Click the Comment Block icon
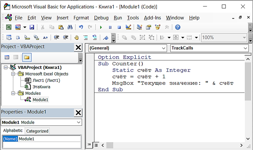253x150 pixels. point(86,38)
